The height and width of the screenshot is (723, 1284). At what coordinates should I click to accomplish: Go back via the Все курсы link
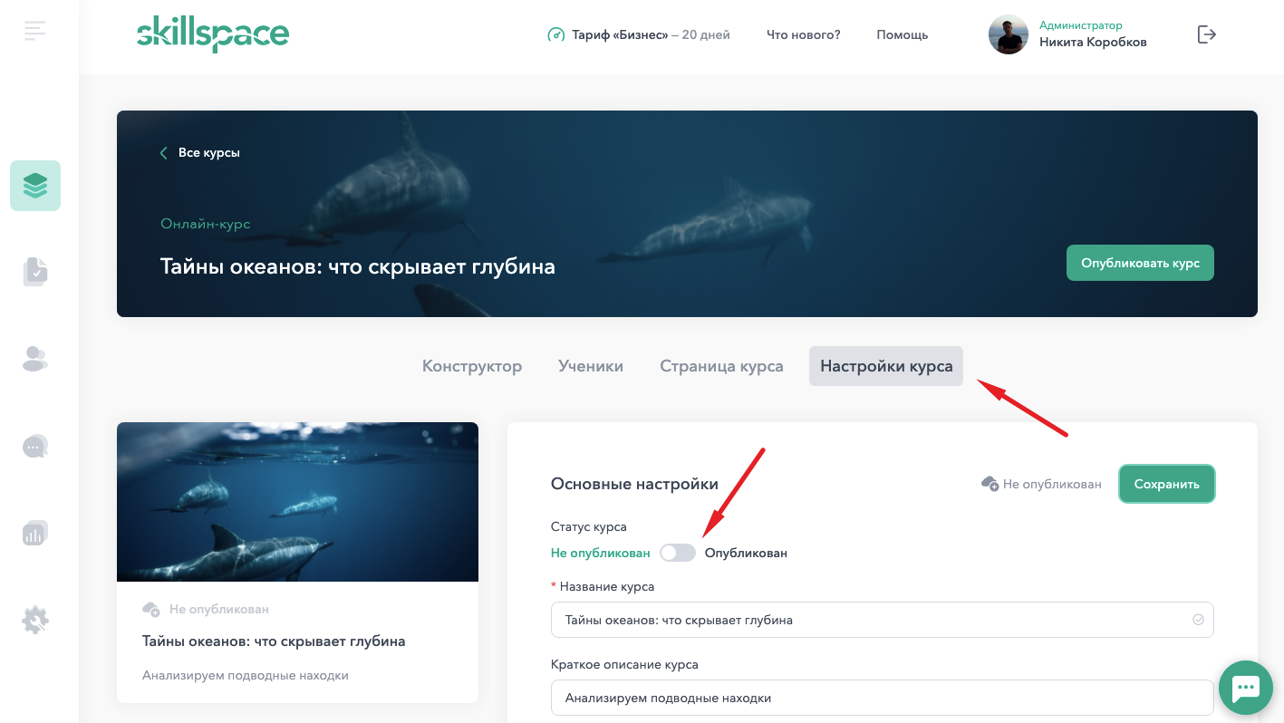point(209,153)
